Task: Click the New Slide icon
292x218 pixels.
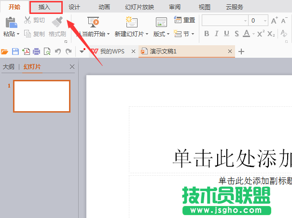Action: (131, 22)
